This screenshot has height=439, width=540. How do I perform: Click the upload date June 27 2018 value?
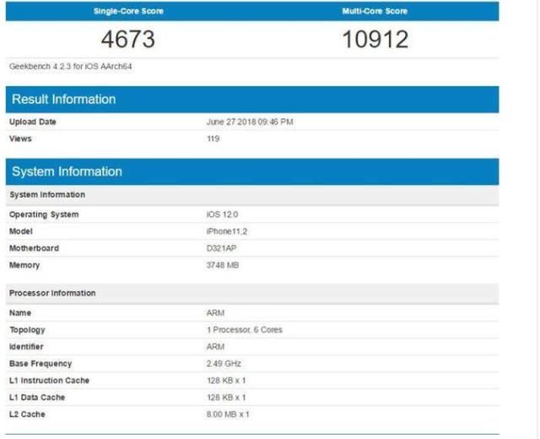(x=250, y=122)
